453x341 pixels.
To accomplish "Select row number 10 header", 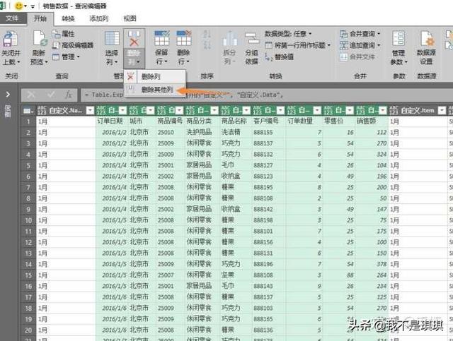I will click(28, 220).
